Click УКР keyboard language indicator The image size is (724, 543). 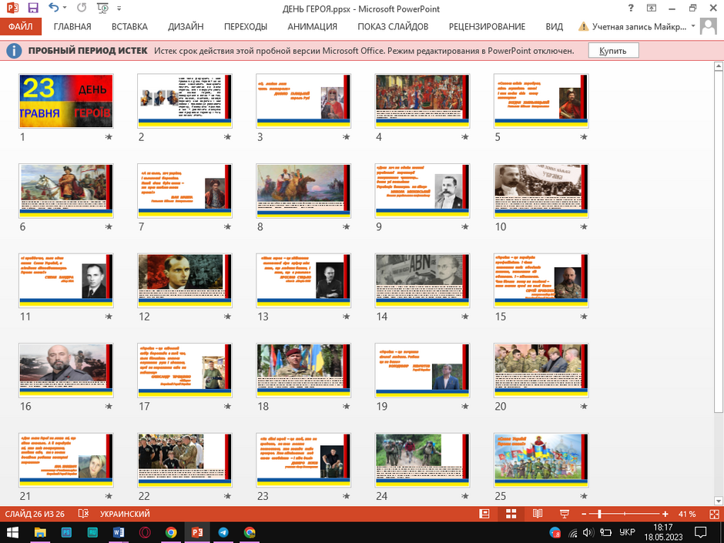click(627, 532)
